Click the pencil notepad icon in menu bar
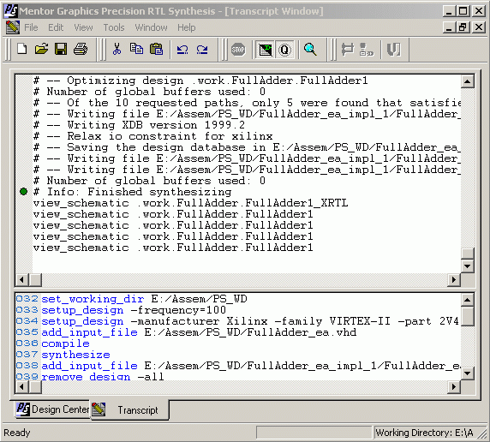Viewport: 490px width, 442px height. (x=13, y=27)
